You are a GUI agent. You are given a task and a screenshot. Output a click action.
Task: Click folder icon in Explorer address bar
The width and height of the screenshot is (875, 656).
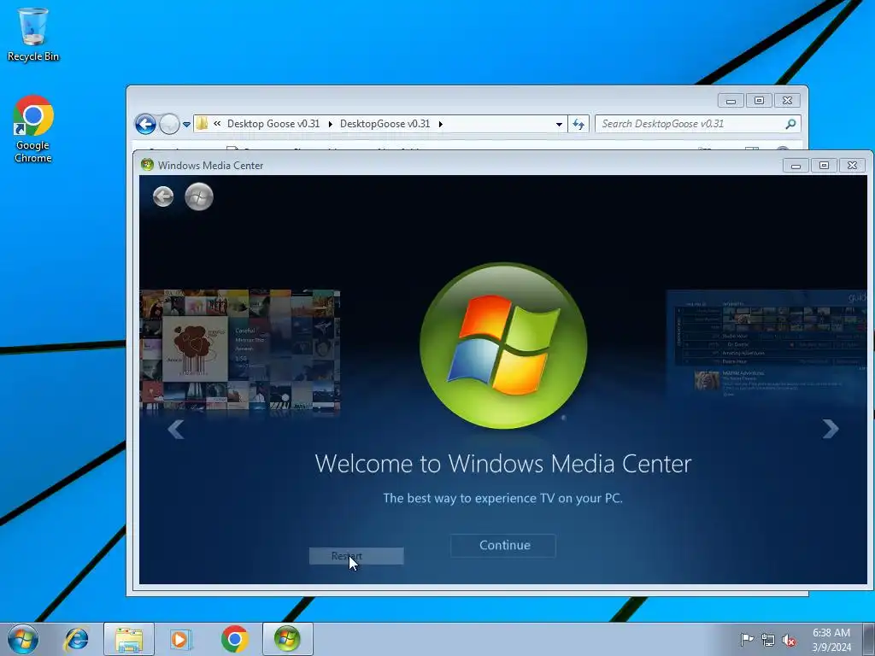(202, 124)
